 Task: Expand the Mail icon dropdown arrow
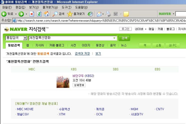pos(103,14)
